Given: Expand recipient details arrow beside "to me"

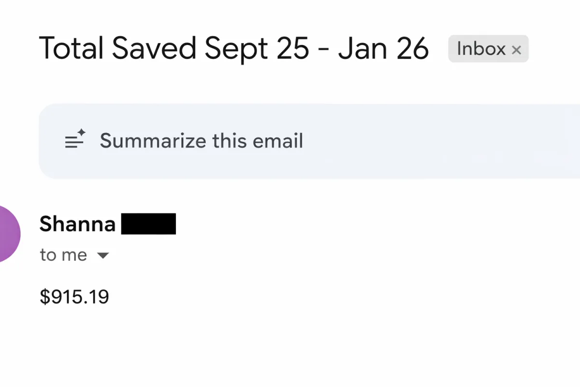Looking at the screenshot, I should tap(103, 255).
